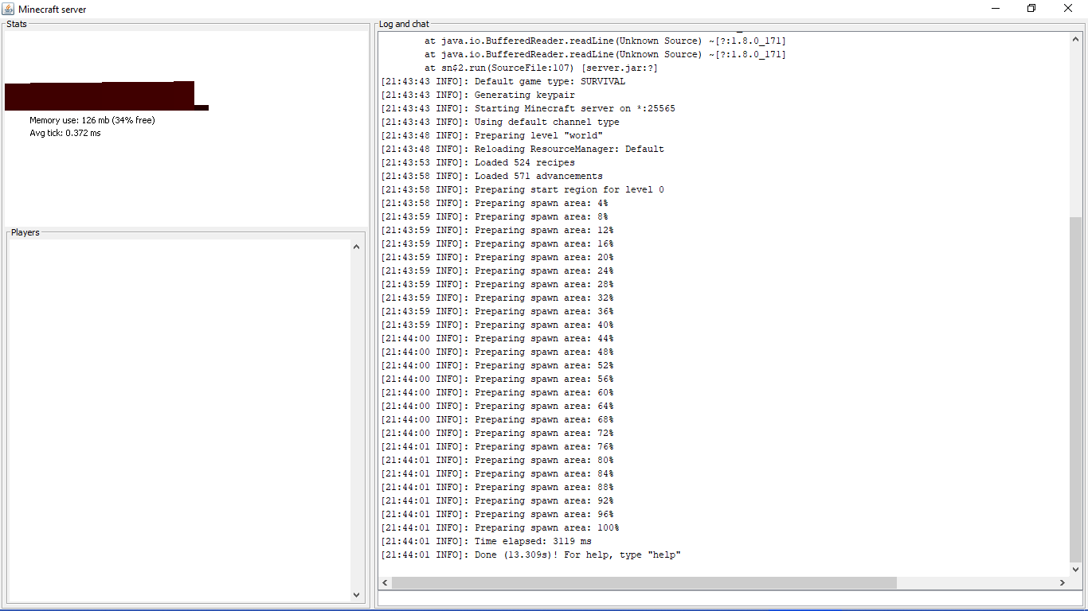Click the "Preparing spawn area: 100%" log line
Image resolution: width=1088 pixels, height=611 pixels.
(x=500, y=527)
